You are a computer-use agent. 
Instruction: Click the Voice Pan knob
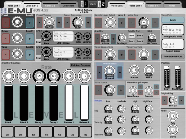coord(144,22)
